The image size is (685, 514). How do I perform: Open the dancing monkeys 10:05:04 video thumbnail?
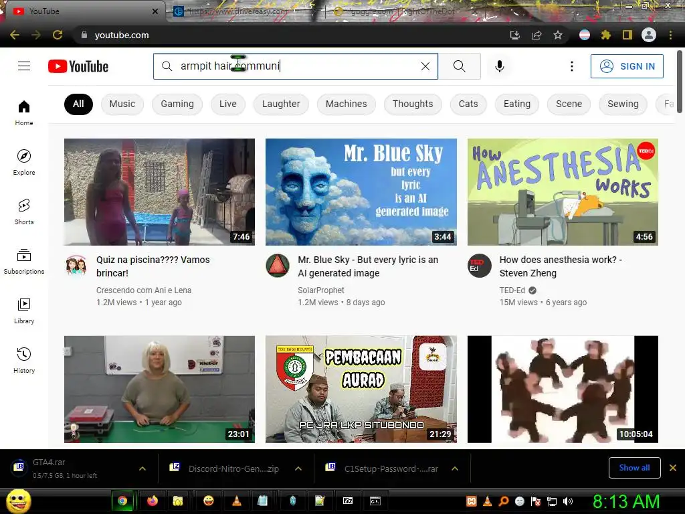(563, 389)
